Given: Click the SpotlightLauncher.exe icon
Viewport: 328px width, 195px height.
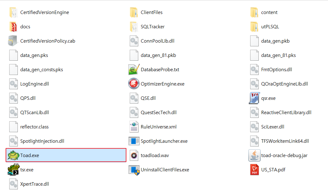Looking at the screenshot, I should (134, 141).
